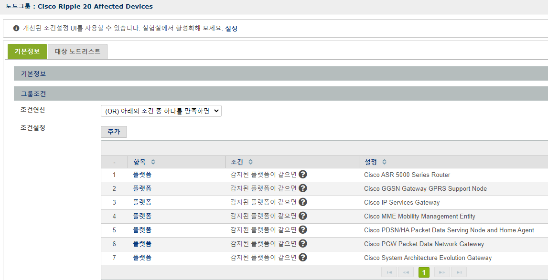Viewport: 548px width, 280px height.
Task: Click the 노드그룹 page title text
Action: 79,6
